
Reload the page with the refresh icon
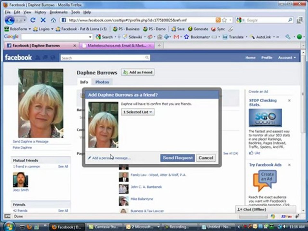[x=33, y=20]
